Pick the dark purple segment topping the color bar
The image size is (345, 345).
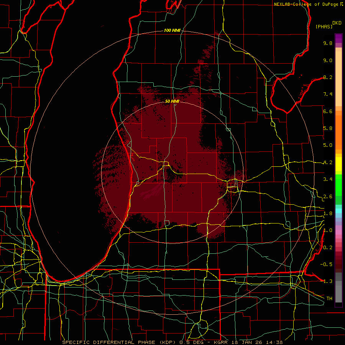tap(338, 38)
